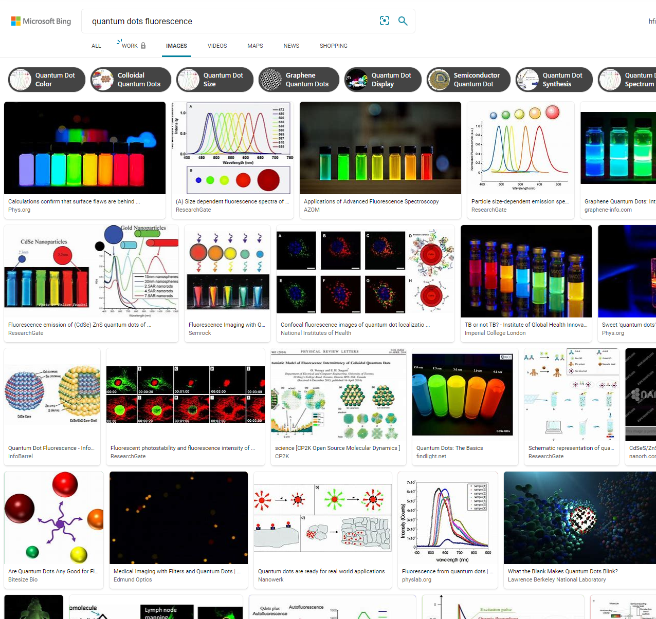The image size is (656, 619).
Task: Click the AZOM source label
Action: 312,210
